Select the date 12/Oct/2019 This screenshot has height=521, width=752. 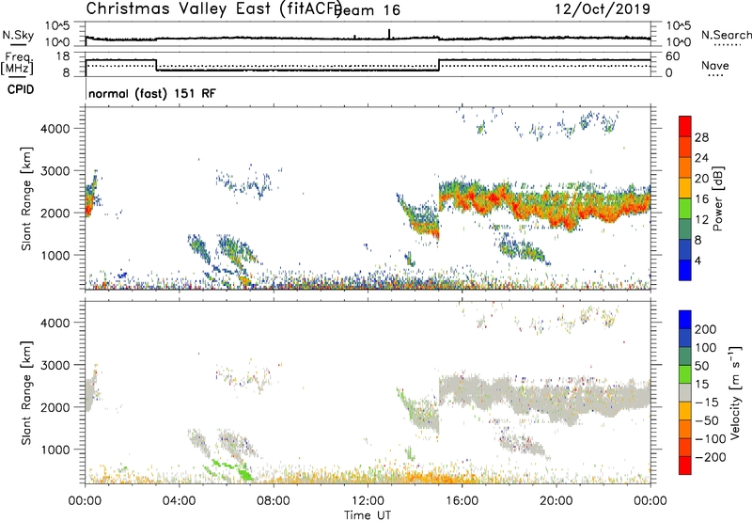(603, 9)
